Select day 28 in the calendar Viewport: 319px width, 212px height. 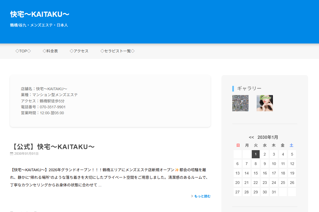click(x=247, y=192)
